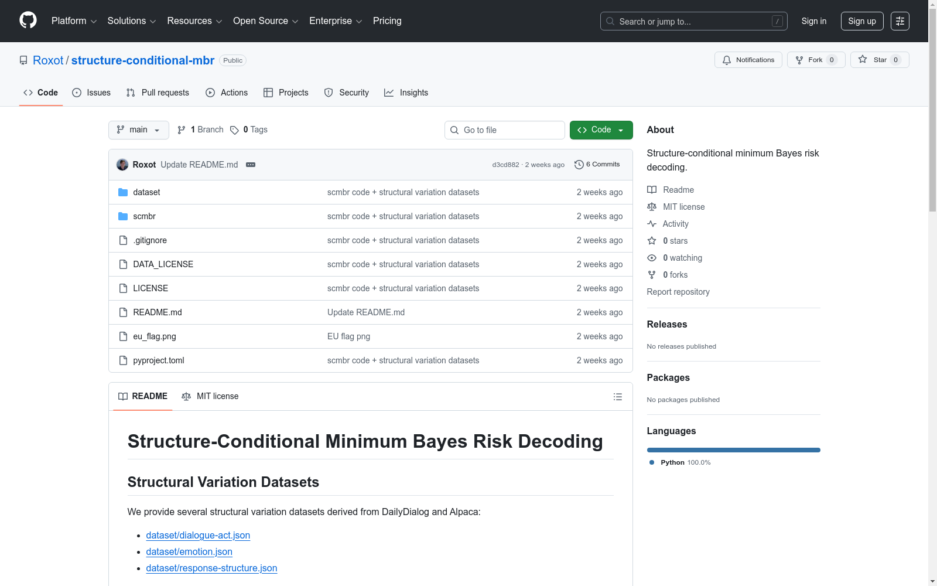Open MIT license in About sidebar
Viewport: 937px width, 586px height.
(676, 207)
